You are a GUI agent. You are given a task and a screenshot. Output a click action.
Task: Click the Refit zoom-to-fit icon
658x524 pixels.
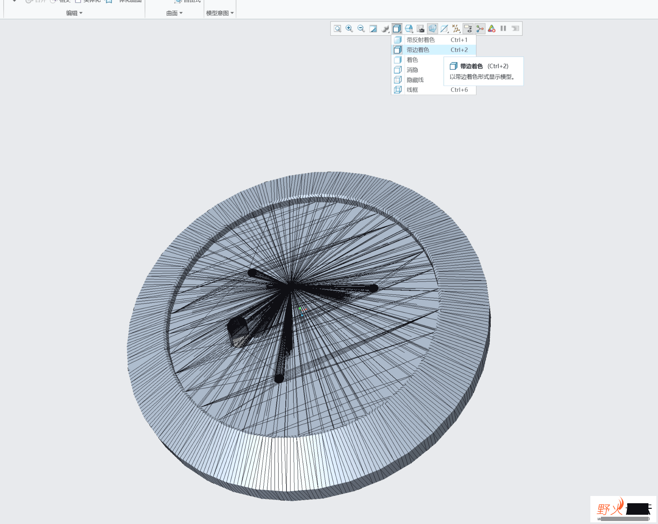(x=337, y=29)
